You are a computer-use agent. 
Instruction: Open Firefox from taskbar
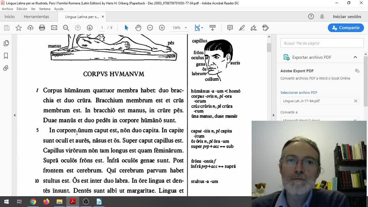pyautogui.click(x=46, y=202)
